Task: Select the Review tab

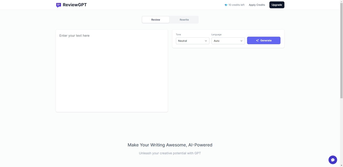Action: click(x=156, y=20)
